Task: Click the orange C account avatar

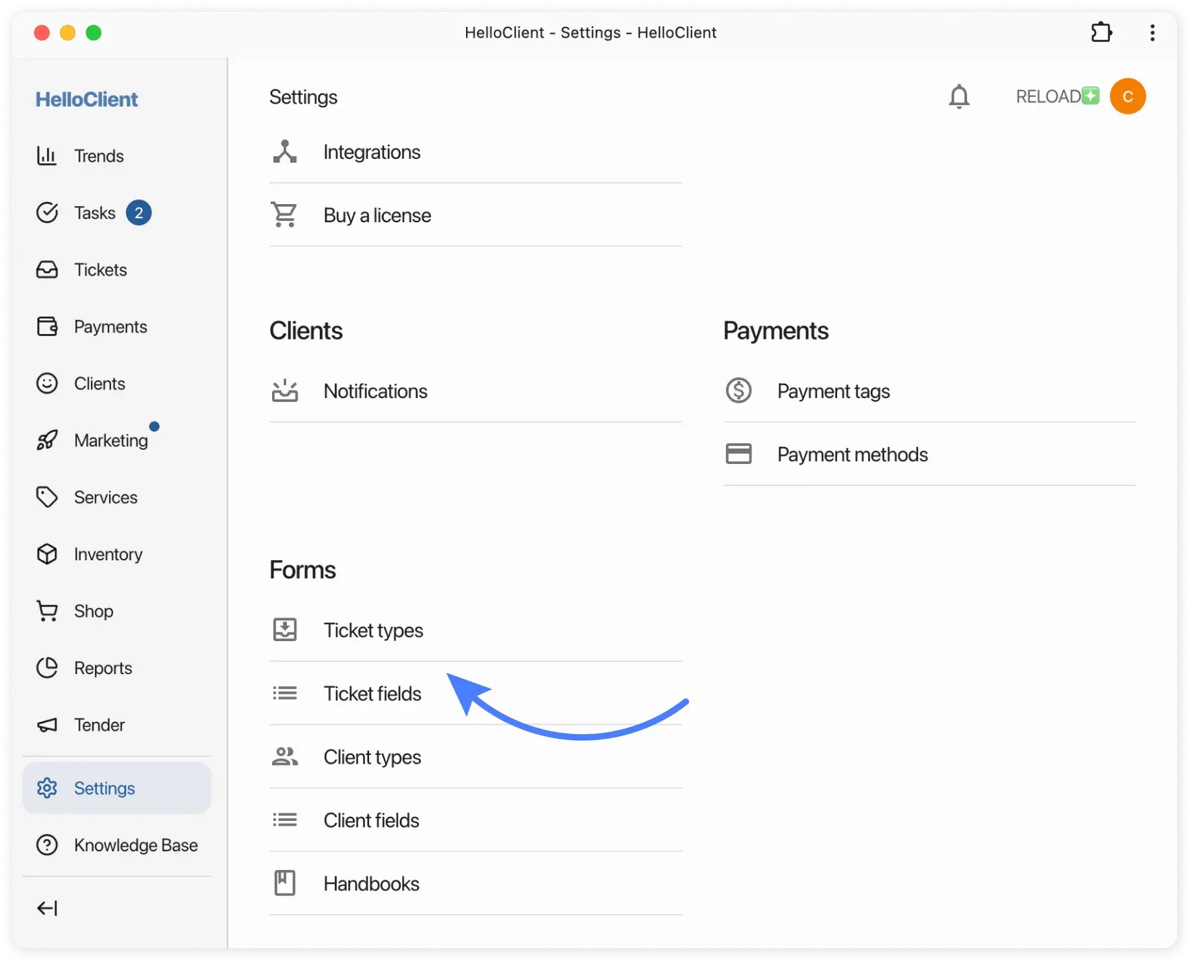Action: pyautogui.click(x=1127, y=96)
